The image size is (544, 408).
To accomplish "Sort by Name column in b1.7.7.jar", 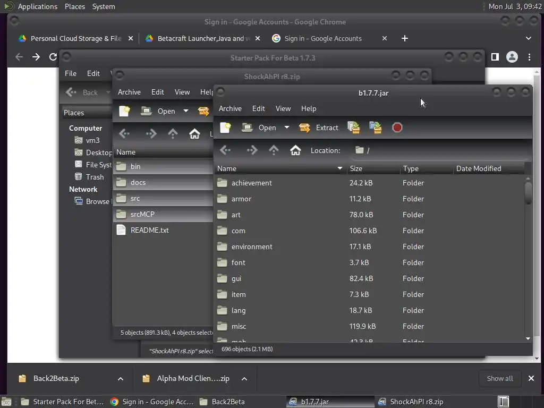I will click(x=280, y=168).
